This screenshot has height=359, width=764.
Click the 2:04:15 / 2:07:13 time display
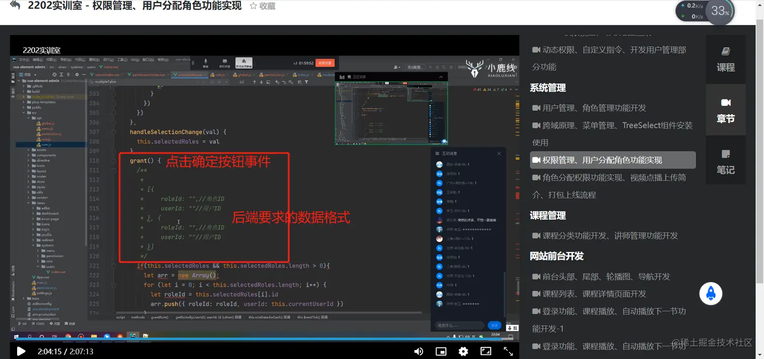tap(65, 351)
